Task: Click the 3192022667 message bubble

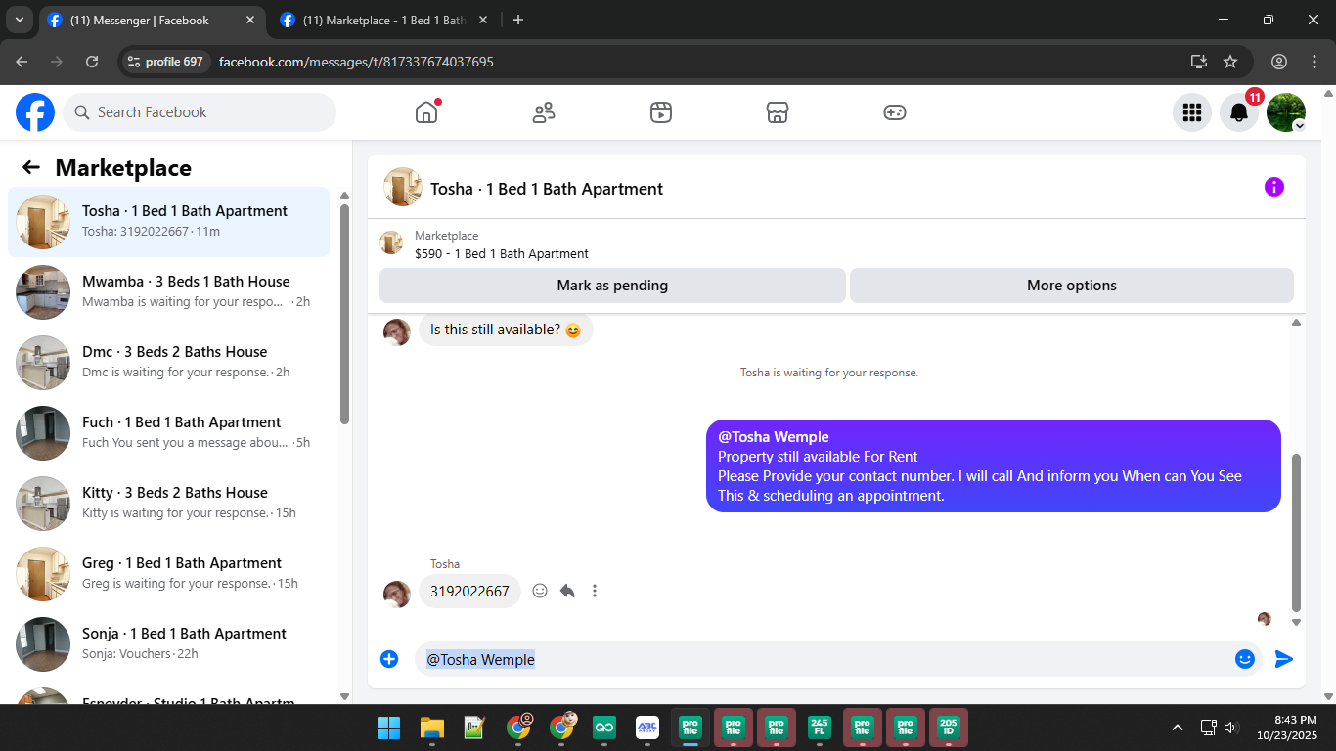Action: coord(469,591)
